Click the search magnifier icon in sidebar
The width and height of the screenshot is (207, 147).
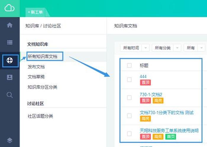[x=10, y=95]
